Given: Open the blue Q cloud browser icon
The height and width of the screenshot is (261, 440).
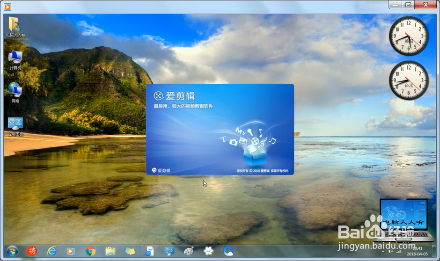Looking at the screenshot, I should 228,251.
